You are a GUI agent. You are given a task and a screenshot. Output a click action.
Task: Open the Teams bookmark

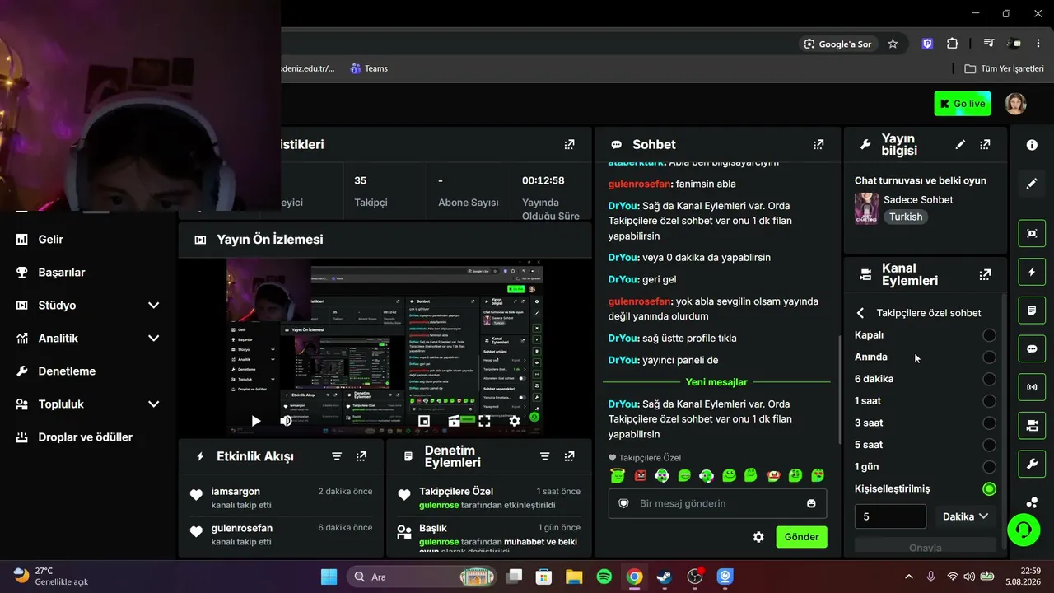[x=369, y=68]
